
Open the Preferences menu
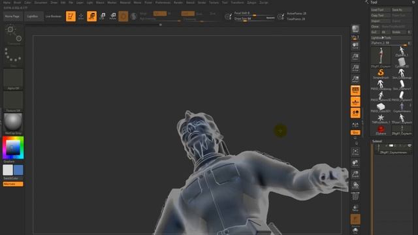tap(163, 3)
